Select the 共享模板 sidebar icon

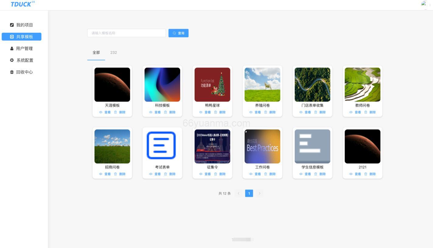pyautogui.click(x=12, y=36)
